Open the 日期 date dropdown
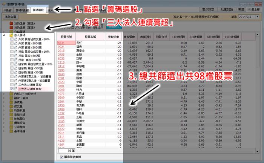 [258, 17]
